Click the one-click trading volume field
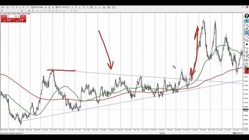Viewport: 249px width, 140px height. click(x=14, y=16)
